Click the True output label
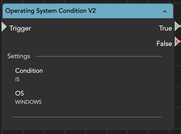181x134 pixels. pyautogui.click(x=165, y=28)
